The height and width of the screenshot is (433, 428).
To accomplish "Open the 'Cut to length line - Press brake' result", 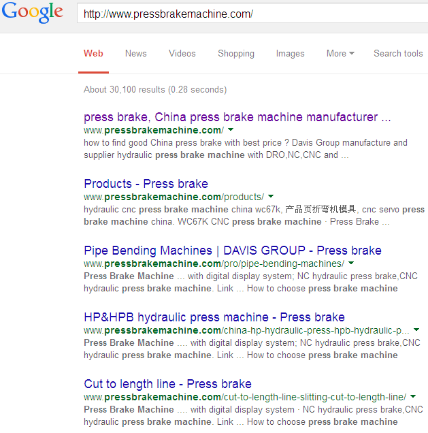I will point(168,384).
